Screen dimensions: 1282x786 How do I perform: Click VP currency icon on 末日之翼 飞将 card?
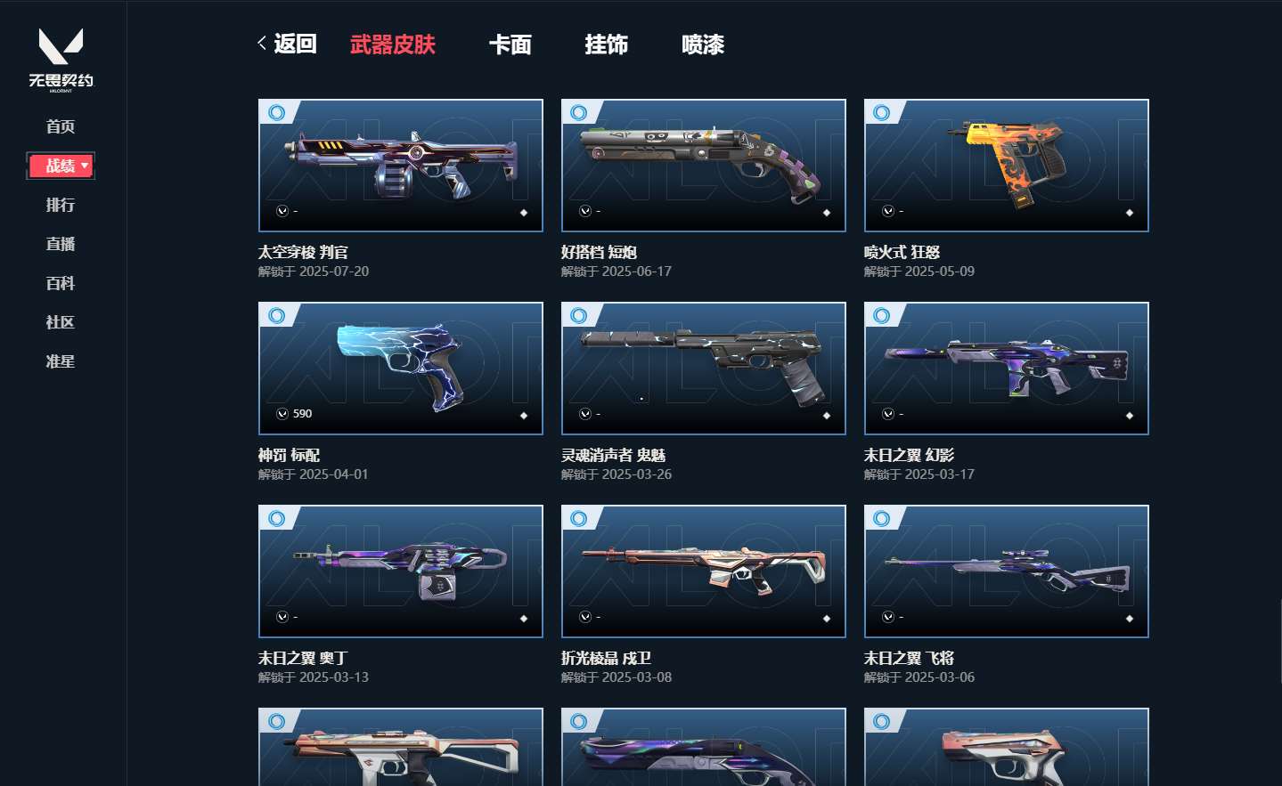click(888, 617)
